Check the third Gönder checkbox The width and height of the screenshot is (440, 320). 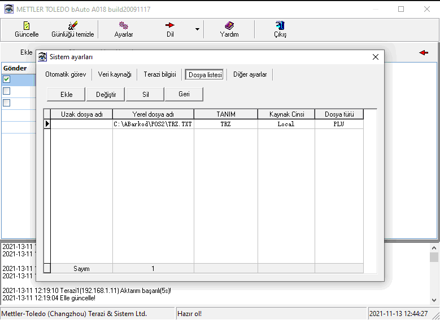point(6,103)
